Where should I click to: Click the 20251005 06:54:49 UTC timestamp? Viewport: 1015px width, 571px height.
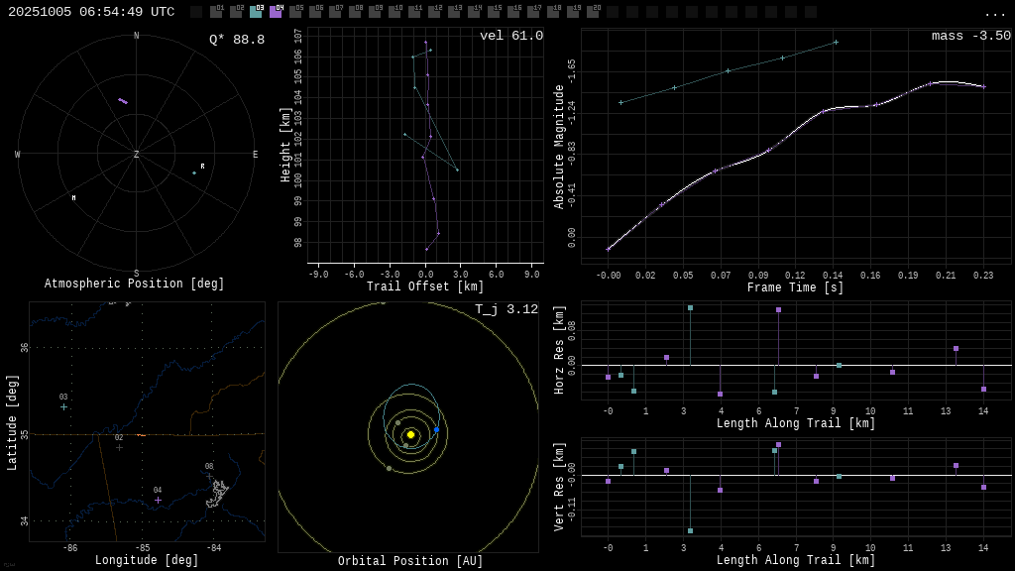91,12
